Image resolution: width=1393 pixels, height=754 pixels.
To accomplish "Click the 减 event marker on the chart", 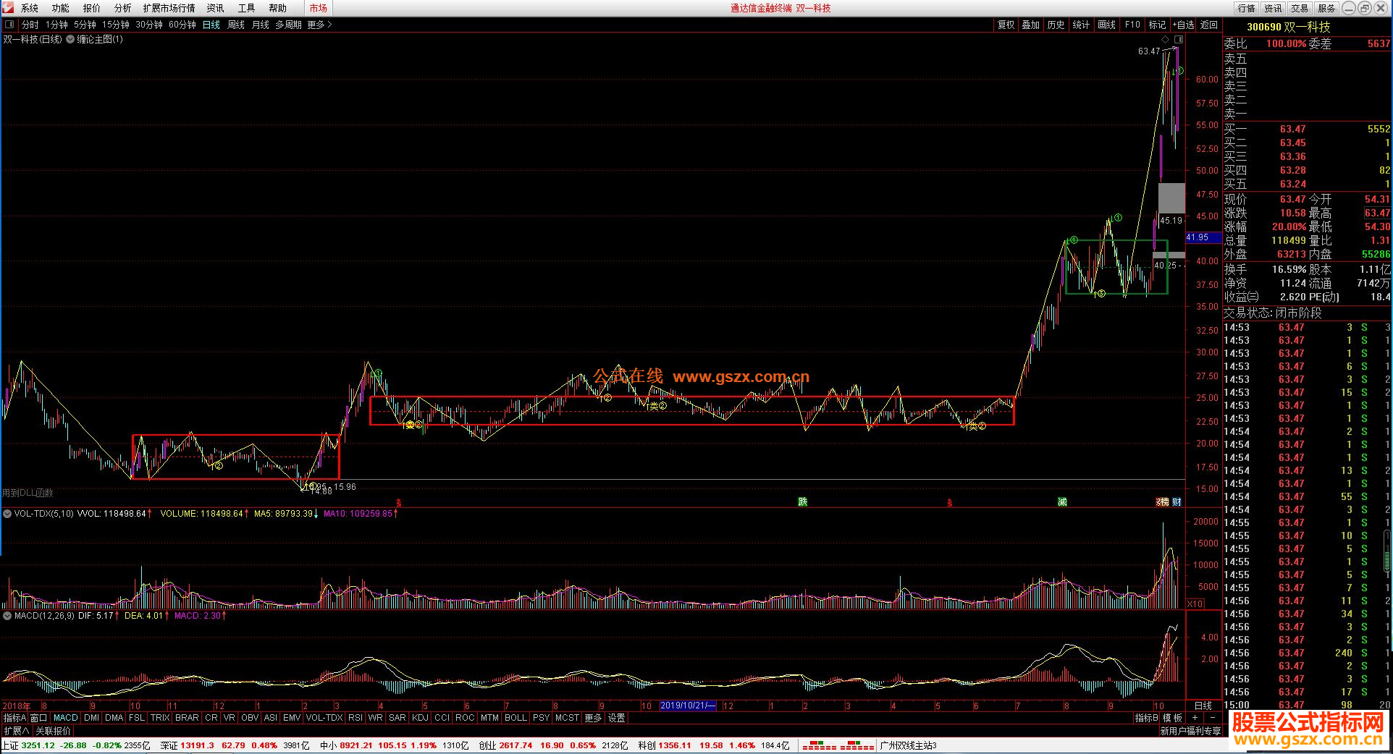I will tap(1062, 502).
